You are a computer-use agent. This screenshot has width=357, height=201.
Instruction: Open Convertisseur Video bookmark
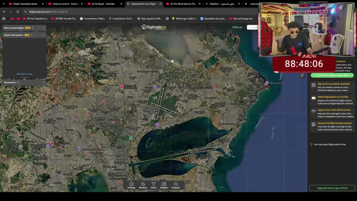(93, 19)
